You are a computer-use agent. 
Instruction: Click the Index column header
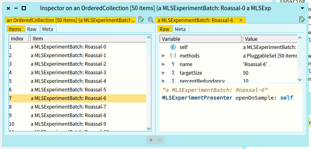pyautogui.click(x=19, y=39)
